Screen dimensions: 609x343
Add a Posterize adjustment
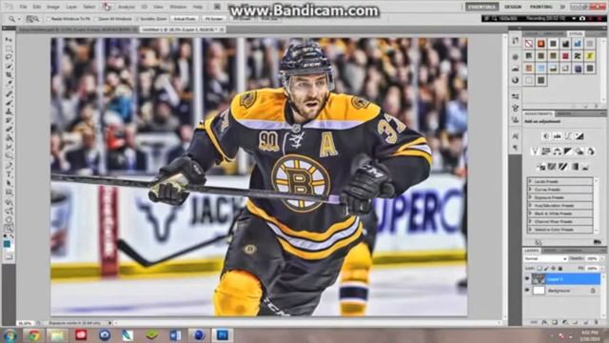tap(552, 167)
